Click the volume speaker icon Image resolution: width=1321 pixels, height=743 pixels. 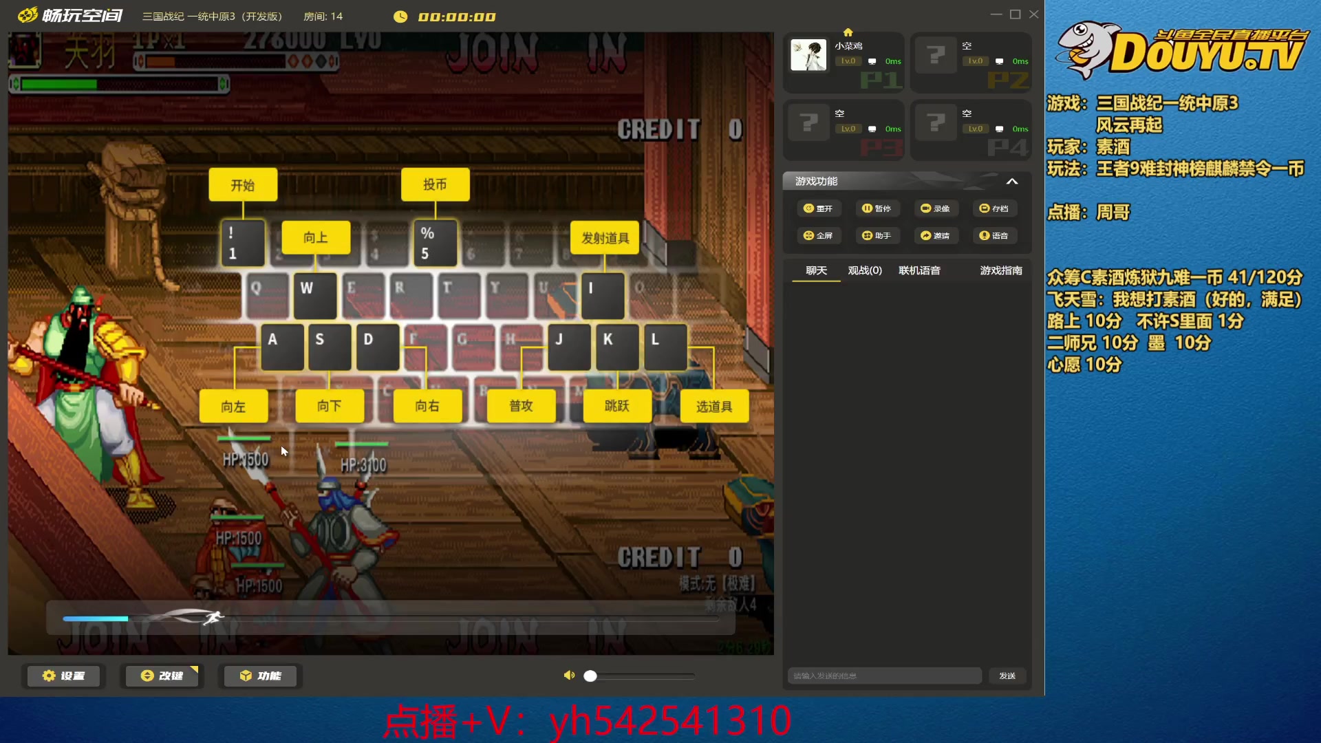[569, 676]
